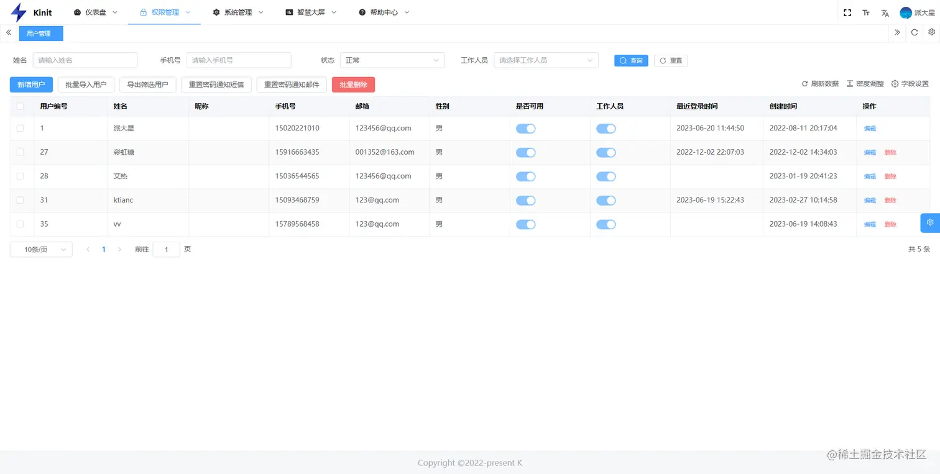Turn off 工作人员 toggle for user 彩虹糖
940x474 pixels.
(606, 152)
